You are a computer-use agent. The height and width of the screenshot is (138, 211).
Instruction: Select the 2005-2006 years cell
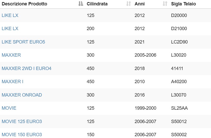pyautogui.click(x=145, y=55)
